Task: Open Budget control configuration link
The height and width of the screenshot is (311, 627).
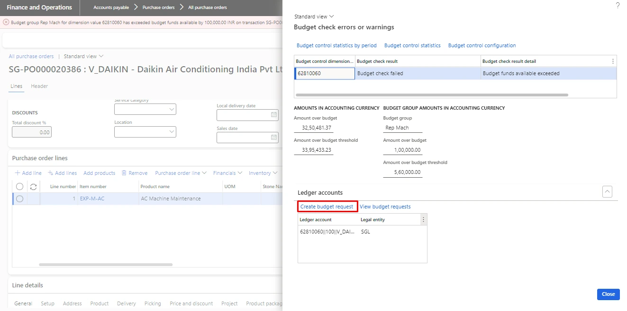Action: click(482, 45)
